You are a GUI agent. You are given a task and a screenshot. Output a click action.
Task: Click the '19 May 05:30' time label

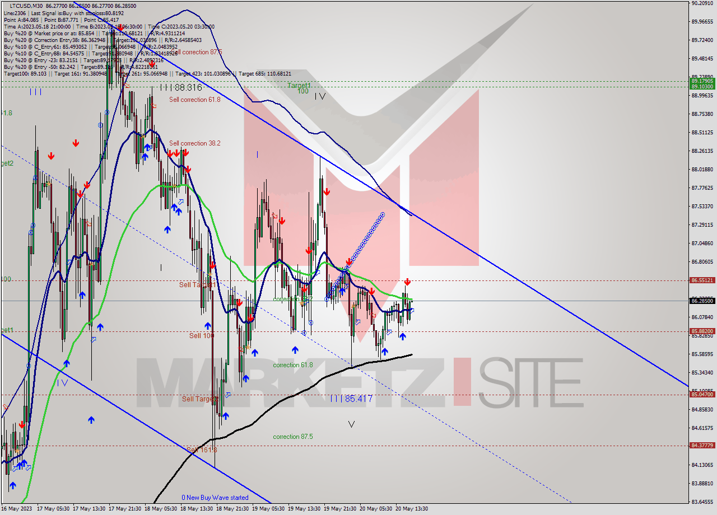click(x=269, y=509)
